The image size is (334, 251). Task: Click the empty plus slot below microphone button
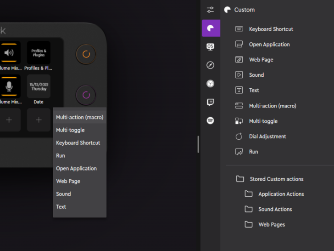[9, 120]
